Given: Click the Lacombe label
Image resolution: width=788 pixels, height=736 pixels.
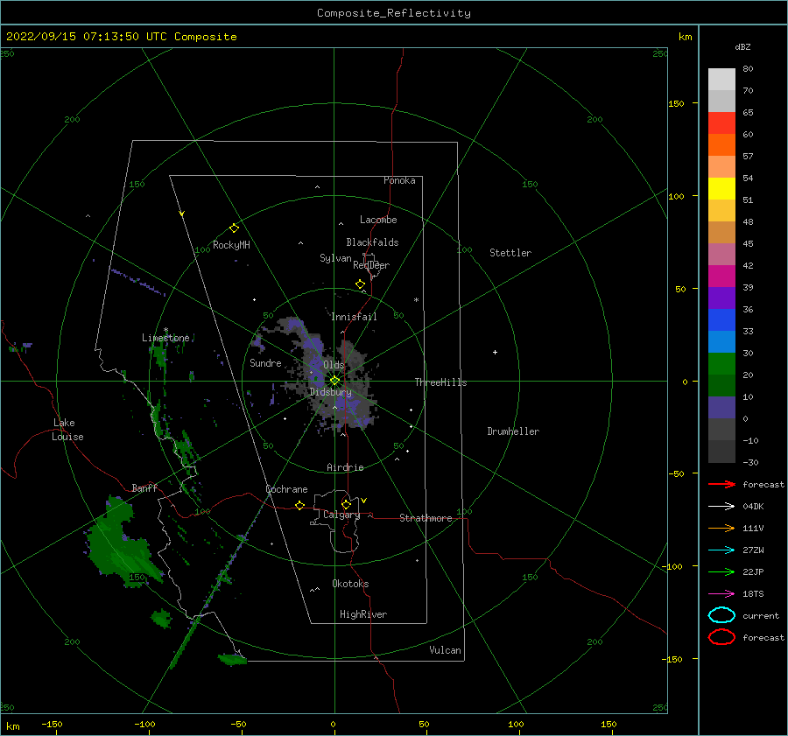Looking at the screenshot, I should pos(378,220).
